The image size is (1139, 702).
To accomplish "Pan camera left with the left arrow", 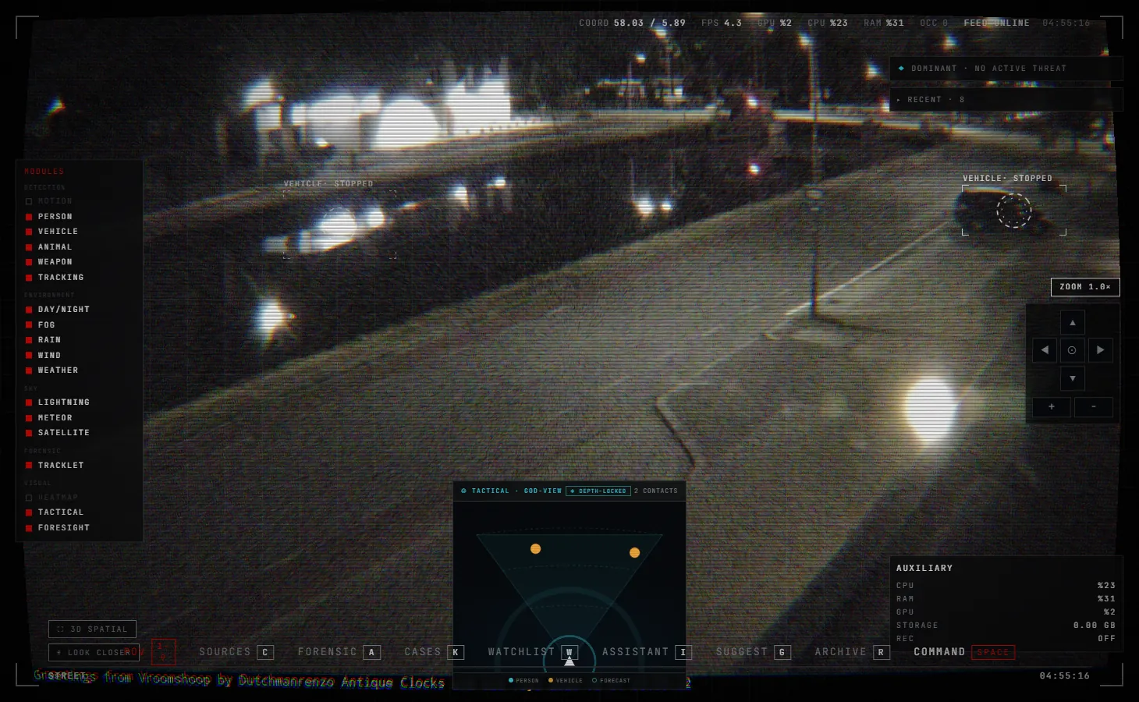I will 1045,350.
